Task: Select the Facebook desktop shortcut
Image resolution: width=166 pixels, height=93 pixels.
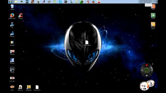Action: pyautogui.click(x=12, y=61)
